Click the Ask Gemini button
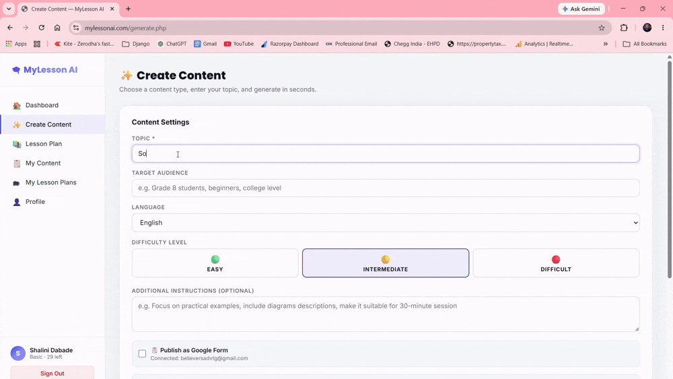 (x=581, y=9)
